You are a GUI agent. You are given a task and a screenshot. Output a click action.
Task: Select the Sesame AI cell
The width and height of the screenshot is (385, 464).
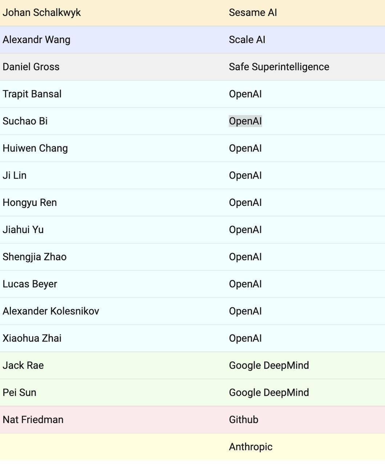click(253, 13)
